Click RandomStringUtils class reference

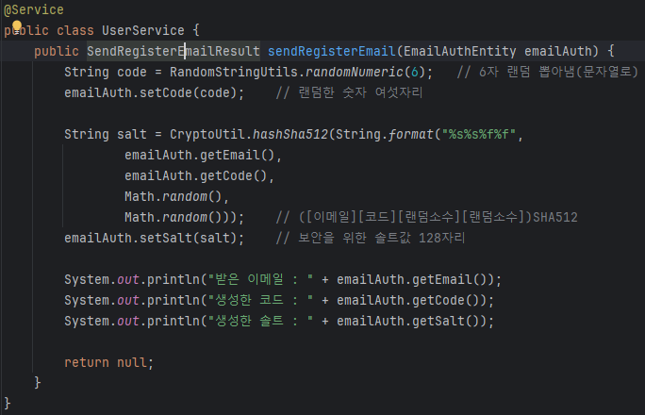point(234,73)
